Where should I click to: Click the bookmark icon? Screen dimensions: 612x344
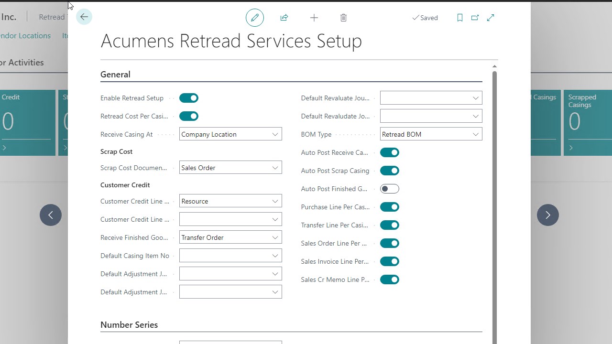[x=459, y=17]
